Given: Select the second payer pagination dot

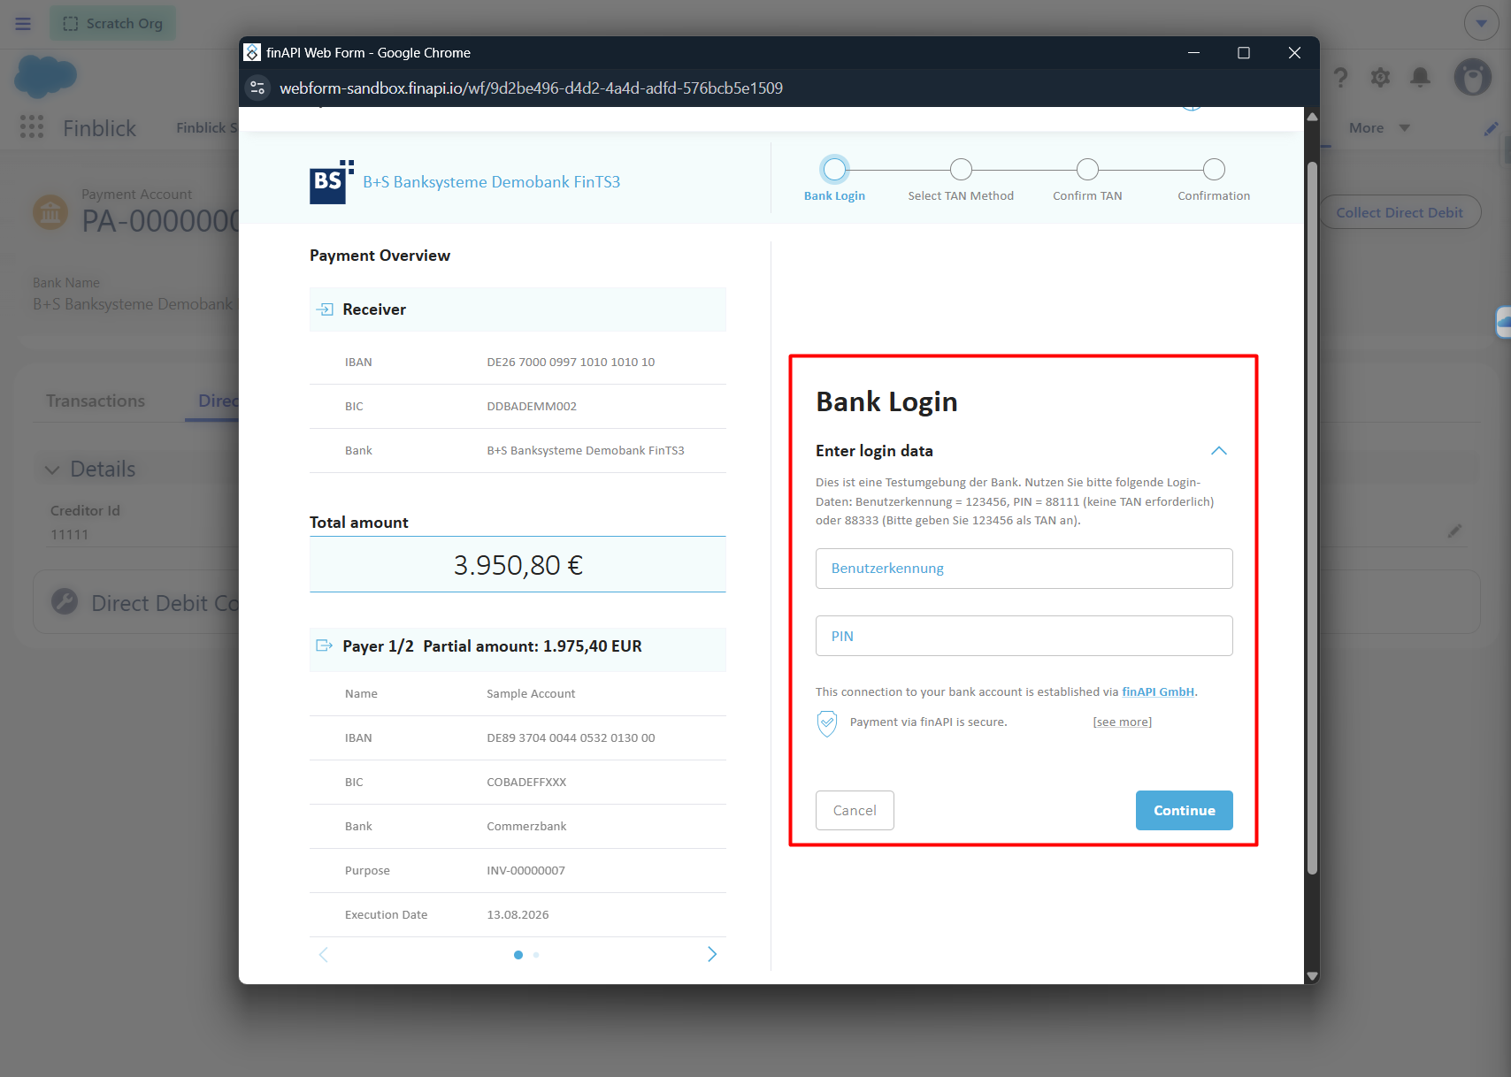Looking at the screenshot, I should click(x=536, y=955).
